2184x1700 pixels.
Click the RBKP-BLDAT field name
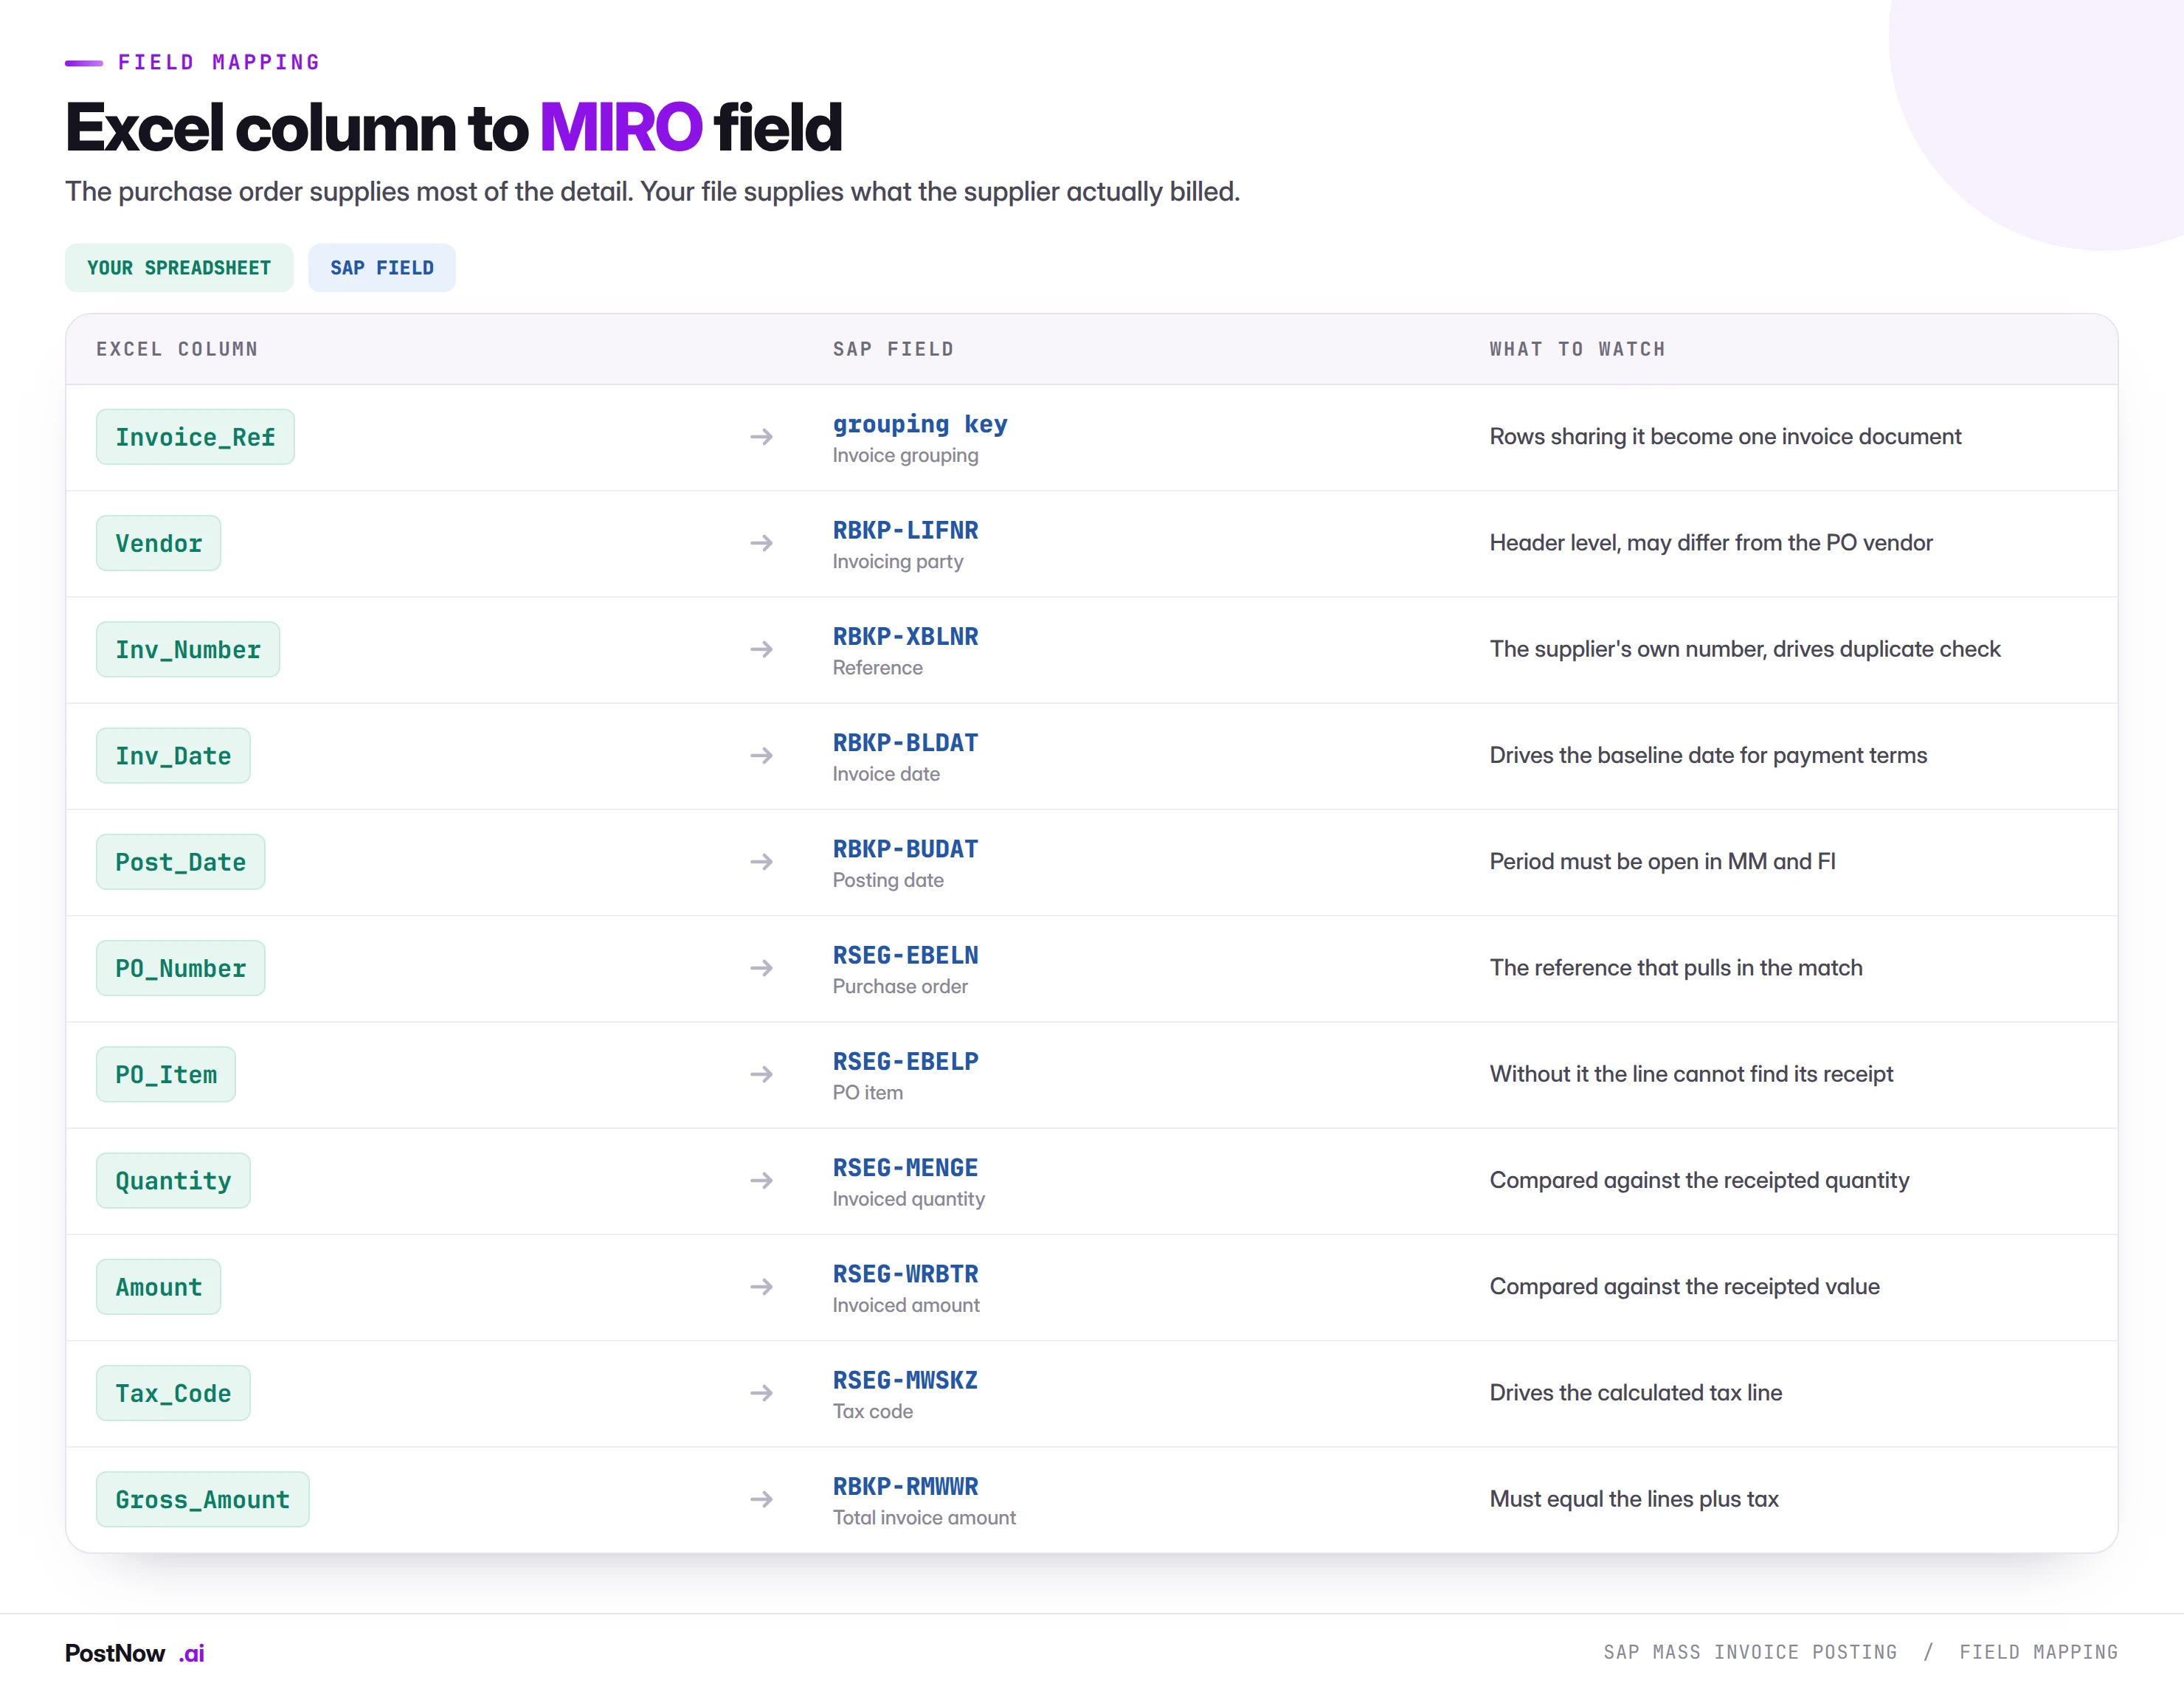coord(905,743)
